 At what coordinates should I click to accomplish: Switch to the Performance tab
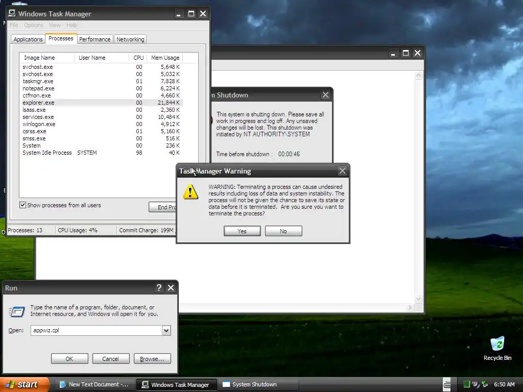[x=94, y=39]
